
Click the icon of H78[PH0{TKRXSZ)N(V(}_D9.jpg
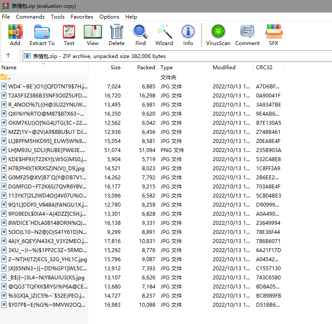[4, 168]
